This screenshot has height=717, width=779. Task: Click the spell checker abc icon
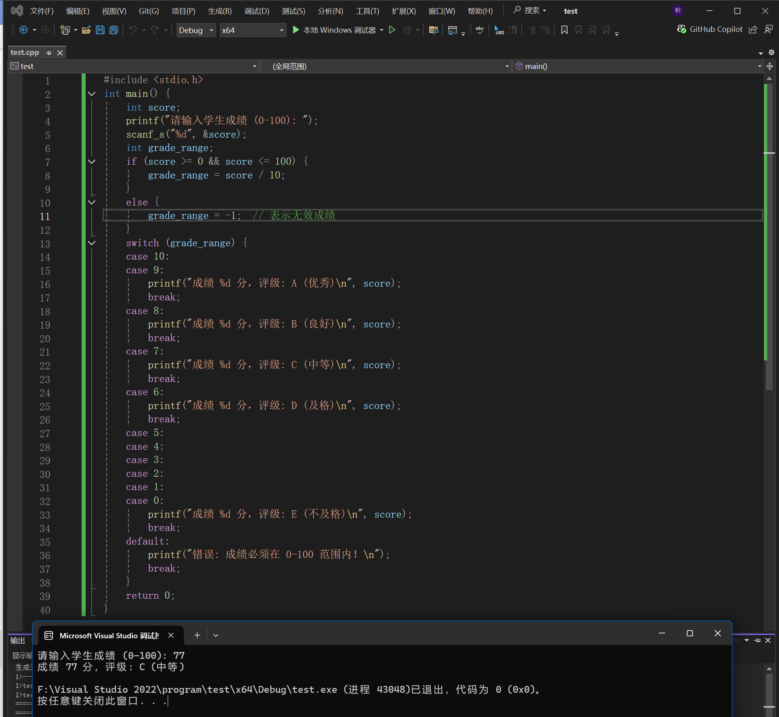480,30
